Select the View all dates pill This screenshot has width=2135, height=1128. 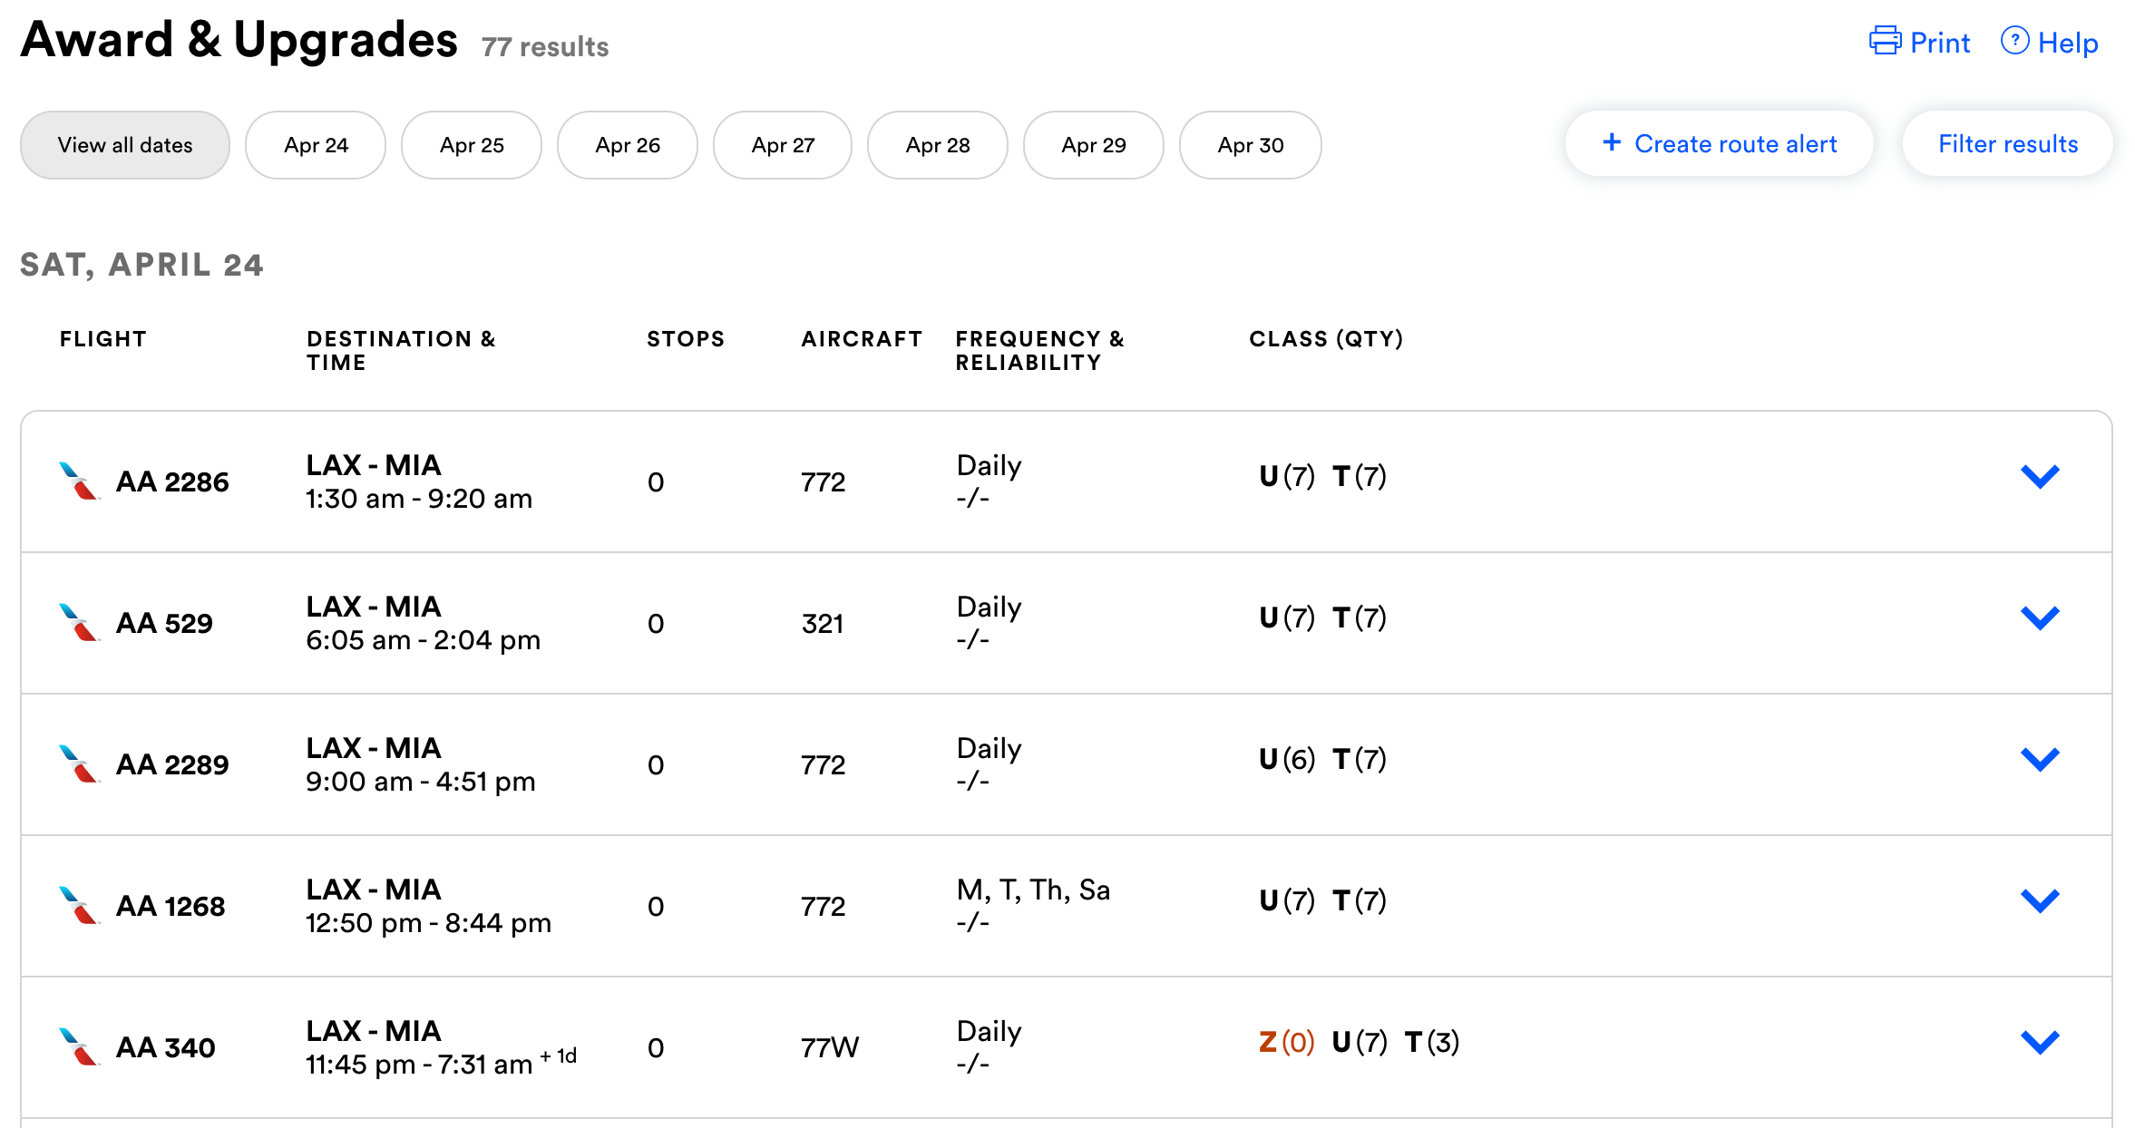pos(125,145)
